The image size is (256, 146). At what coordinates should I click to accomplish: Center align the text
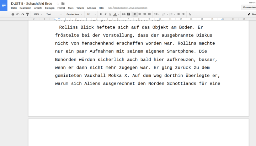pyautogui.click(x=140, y=14)
